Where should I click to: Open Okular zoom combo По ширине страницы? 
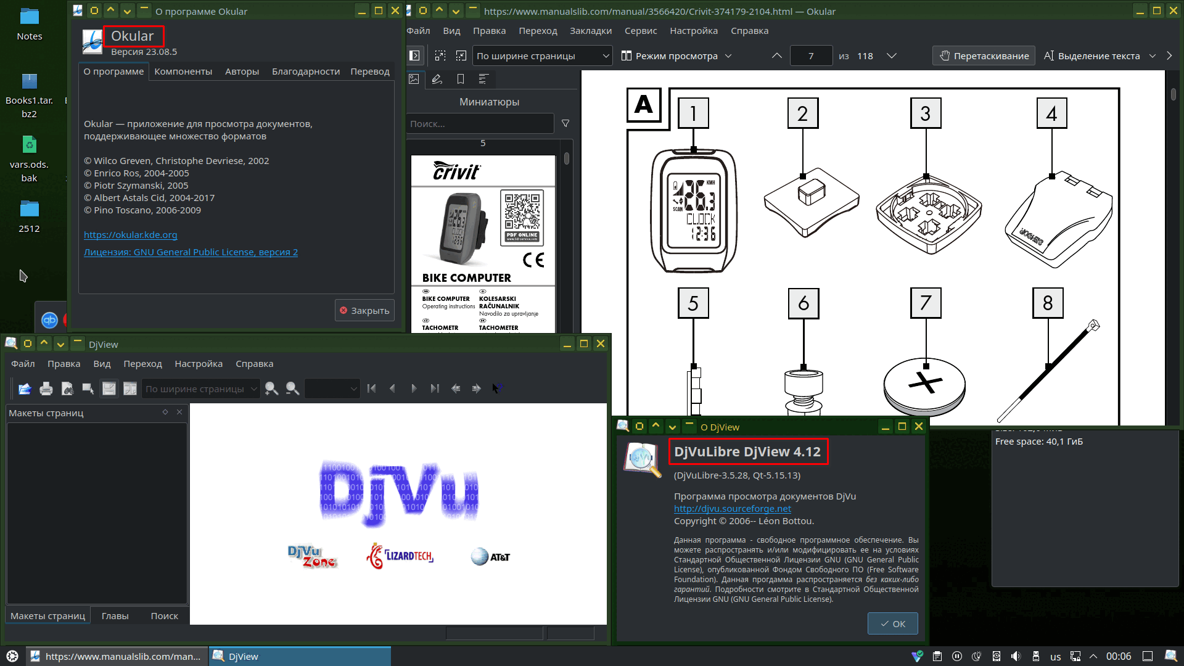543,55
